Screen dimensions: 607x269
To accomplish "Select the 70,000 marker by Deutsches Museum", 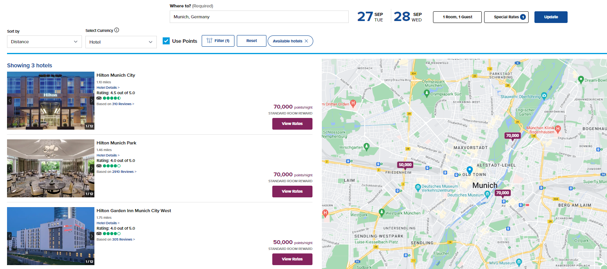I will 502,193.
